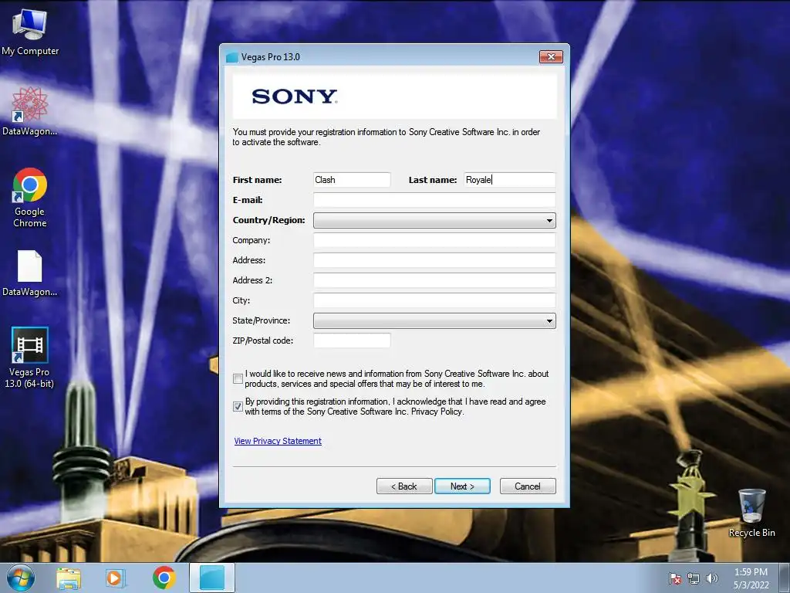The width and height of the screenshot is (790, 593).
Task: Click into the E-mail field
Action: (434, 200)
